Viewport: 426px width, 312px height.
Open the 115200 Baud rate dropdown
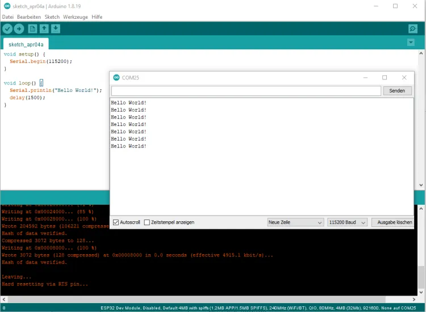347,222
